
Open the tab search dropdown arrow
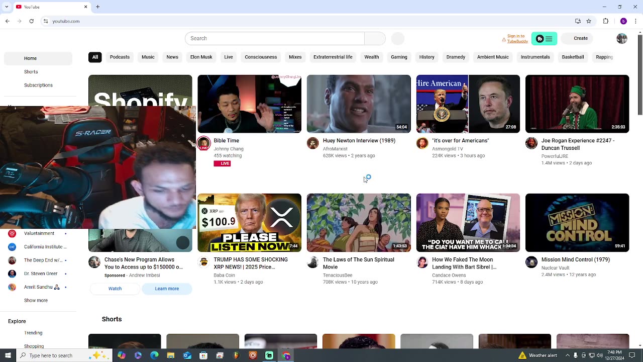click(8, 7)
